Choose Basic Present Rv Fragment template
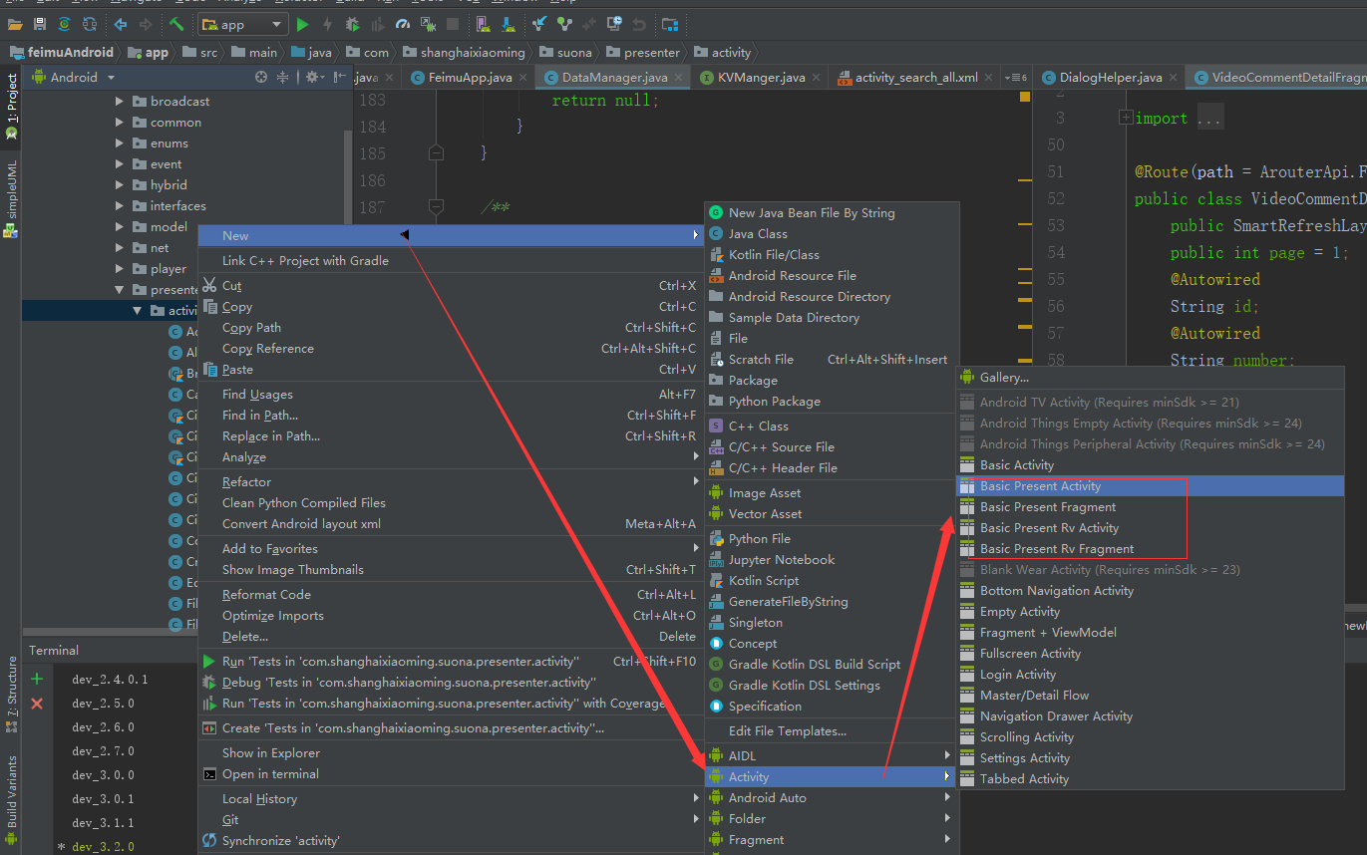 (1150, 549)
